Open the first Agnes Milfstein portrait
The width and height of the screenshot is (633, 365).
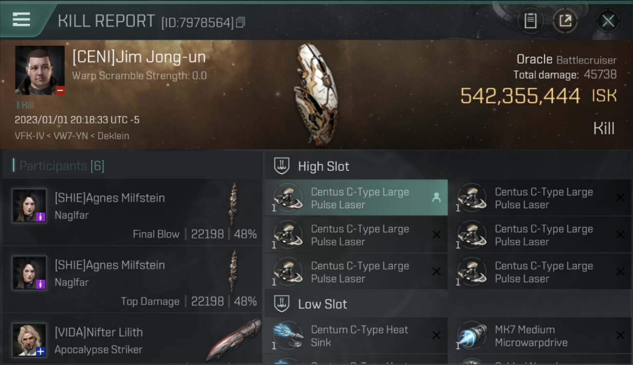click(x=29, y=205)
